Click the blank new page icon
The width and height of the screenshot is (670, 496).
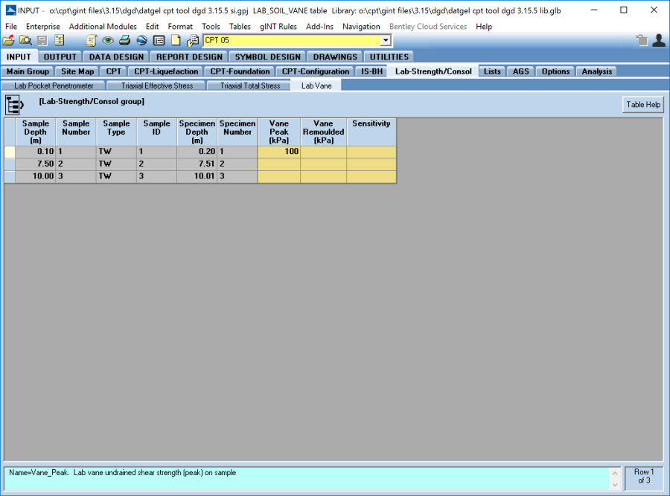[176, 40]
